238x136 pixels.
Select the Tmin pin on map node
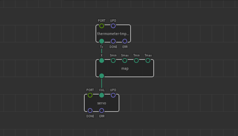click(136, 61)
